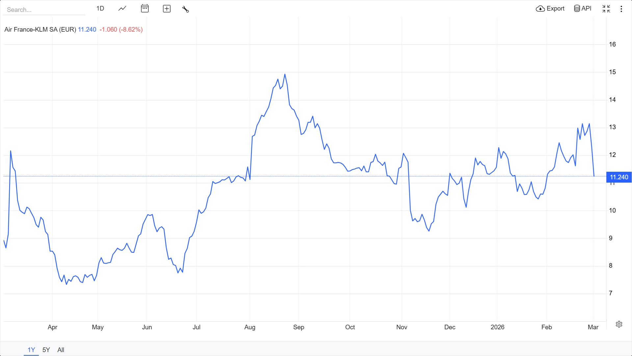The image size is (632, 356).
Task: Open the chart type line icon
Action: 122,9
